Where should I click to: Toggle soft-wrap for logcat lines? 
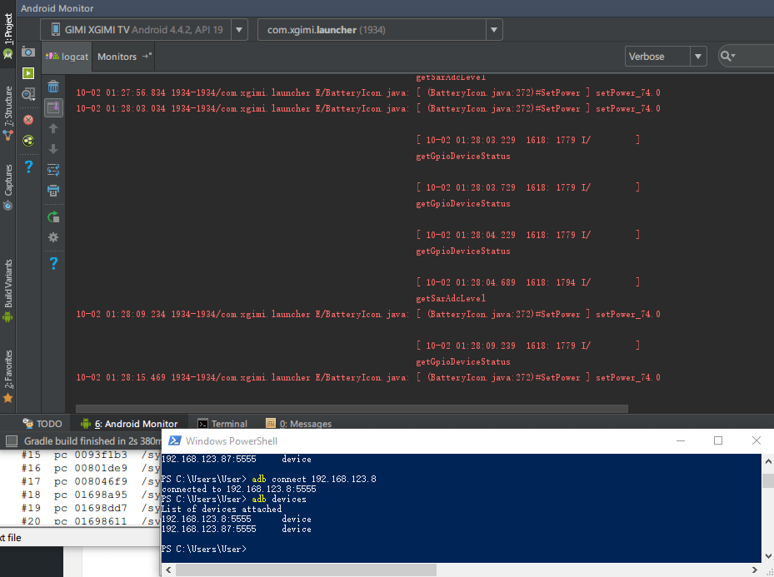click(53, 170)
